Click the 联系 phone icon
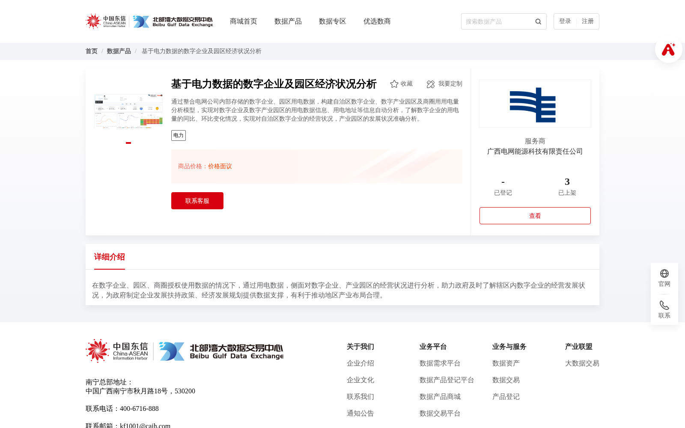685x428 pixels. 664,305
